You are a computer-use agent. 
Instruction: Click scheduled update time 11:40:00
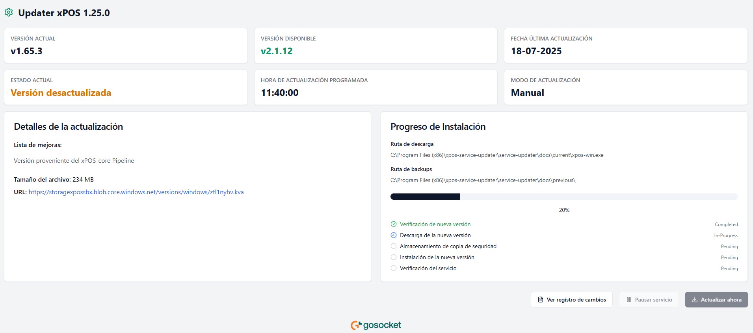(280, 93)
